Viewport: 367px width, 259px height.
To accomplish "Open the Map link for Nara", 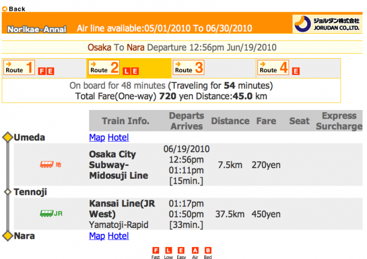I will (97, 236).
